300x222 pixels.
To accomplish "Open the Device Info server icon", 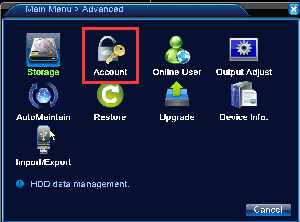I will 244,94.
